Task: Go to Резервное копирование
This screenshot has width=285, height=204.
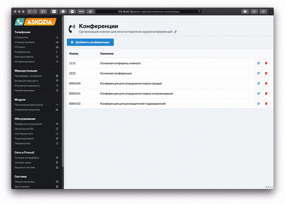Action: point(36,124)
